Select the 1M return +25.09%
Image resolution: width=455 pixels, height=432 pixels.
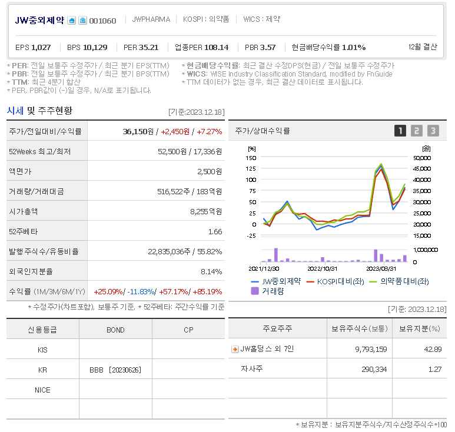coord(108,292)
